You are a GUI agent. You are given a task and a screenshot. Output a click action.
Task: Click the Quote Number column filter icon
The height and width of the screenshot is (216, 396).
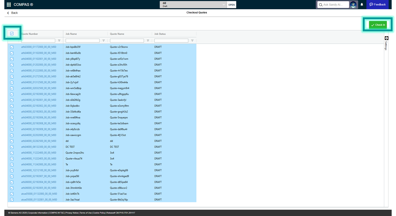click(x=59, y=41)
